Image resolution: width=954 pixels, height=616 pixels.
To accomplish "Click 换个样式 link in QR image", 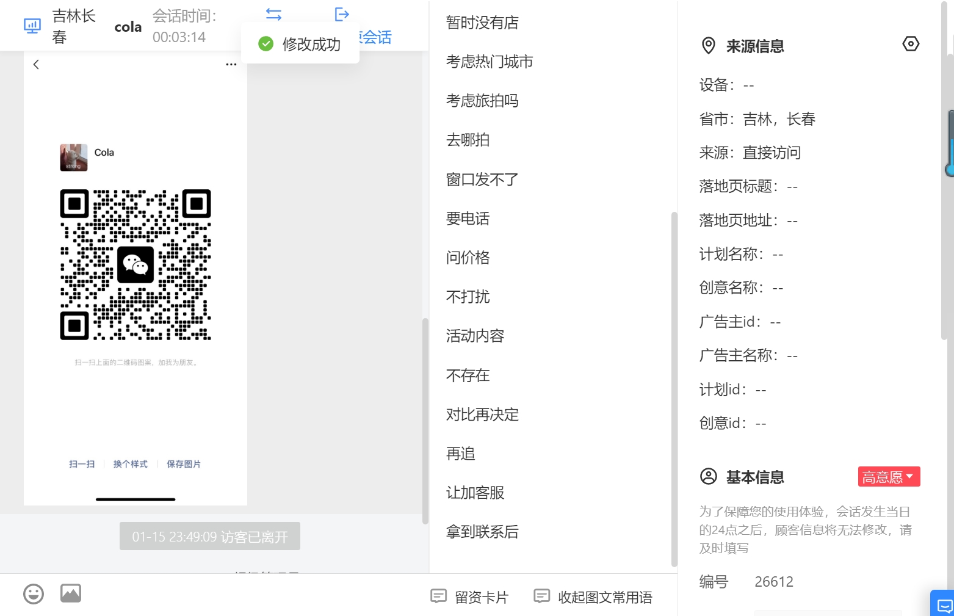I will coord(130,464).
